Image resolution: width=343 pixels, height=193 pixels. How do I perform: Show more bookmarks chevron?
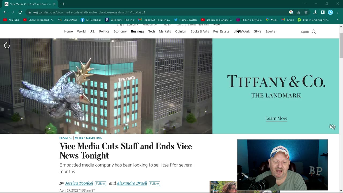pyautogui.click(x=338, y=20)
